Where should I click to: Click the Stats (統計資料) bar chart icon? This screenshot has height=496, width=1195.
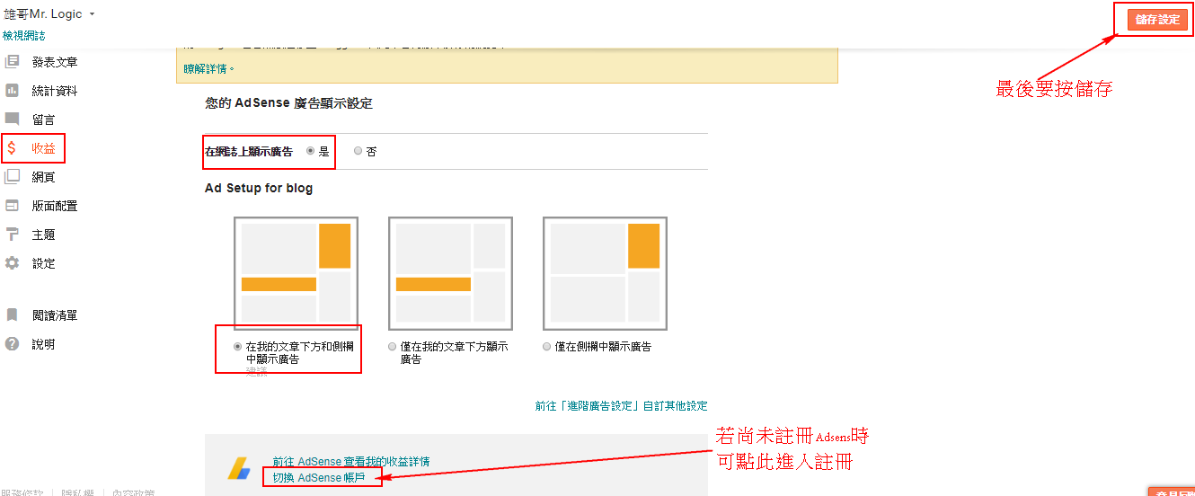click(x=13, y=91)
